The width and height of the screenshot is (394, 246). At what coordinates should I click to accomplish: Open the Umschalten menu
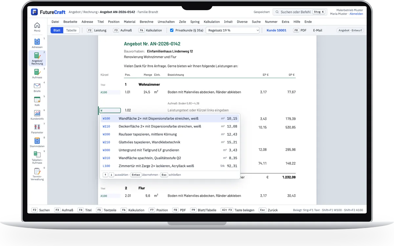[166, 22]
